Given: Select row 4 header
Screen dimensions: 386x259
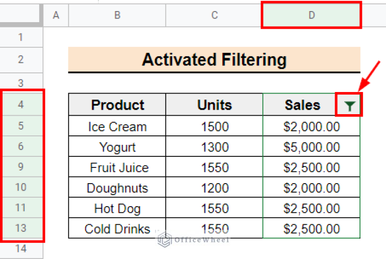Looking at the screenshot, I should pos(21,105).
